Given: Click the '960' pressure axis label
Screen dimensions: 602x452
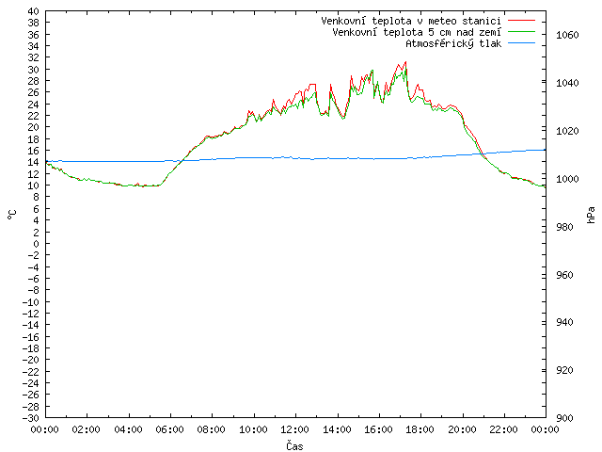Looking at the screenshot, I should click(564, 275).
